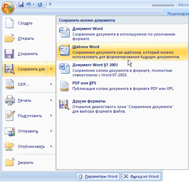Click description 'Сохранение документа в используемом по умолчанию'
The width and height of the screenshot is (189, 183).
[124, 34]
